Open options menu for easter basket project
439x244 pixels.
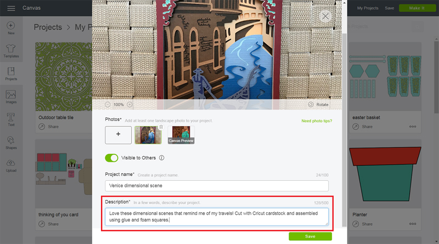413,126
